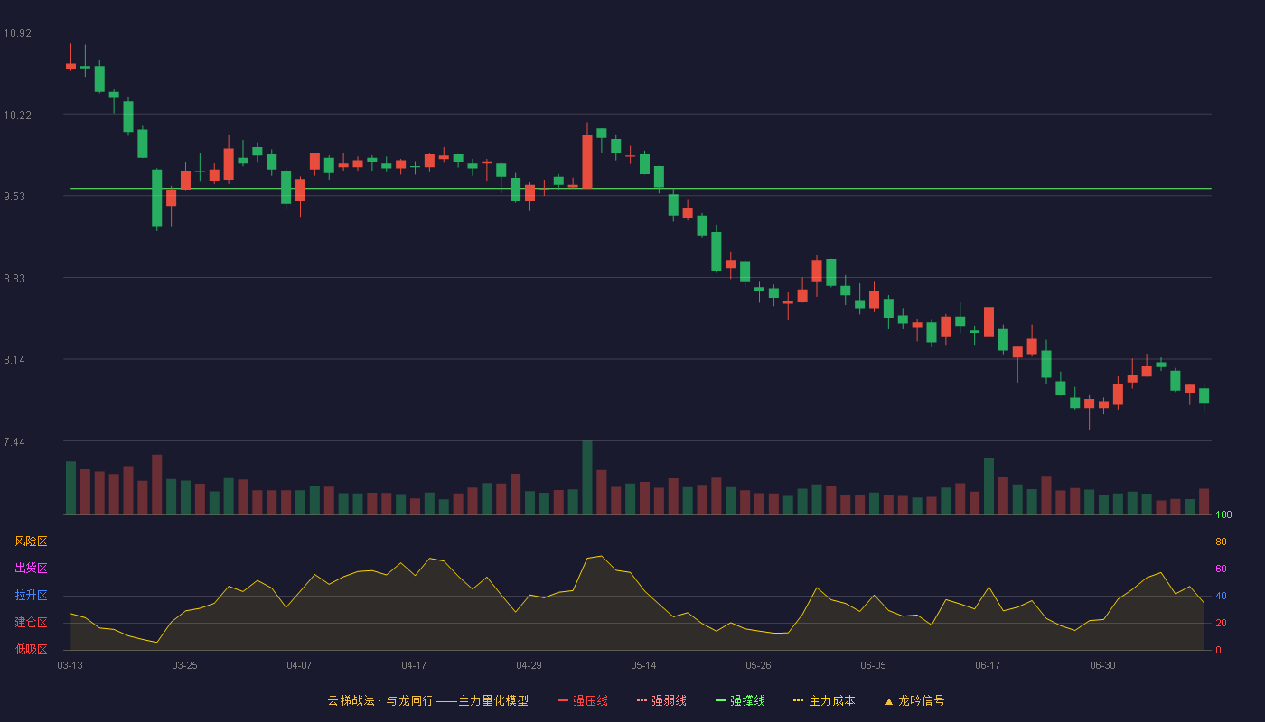Click the red 强压线 legend marker
The width and height of the screenshot is (1265, 722).
[564, 700]
